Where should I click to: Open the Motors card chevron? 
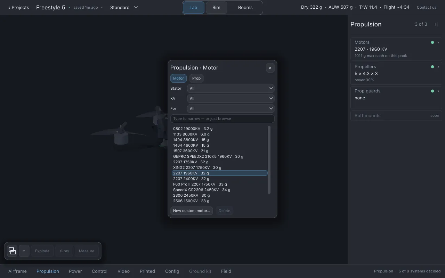click(x=438, y=42)
